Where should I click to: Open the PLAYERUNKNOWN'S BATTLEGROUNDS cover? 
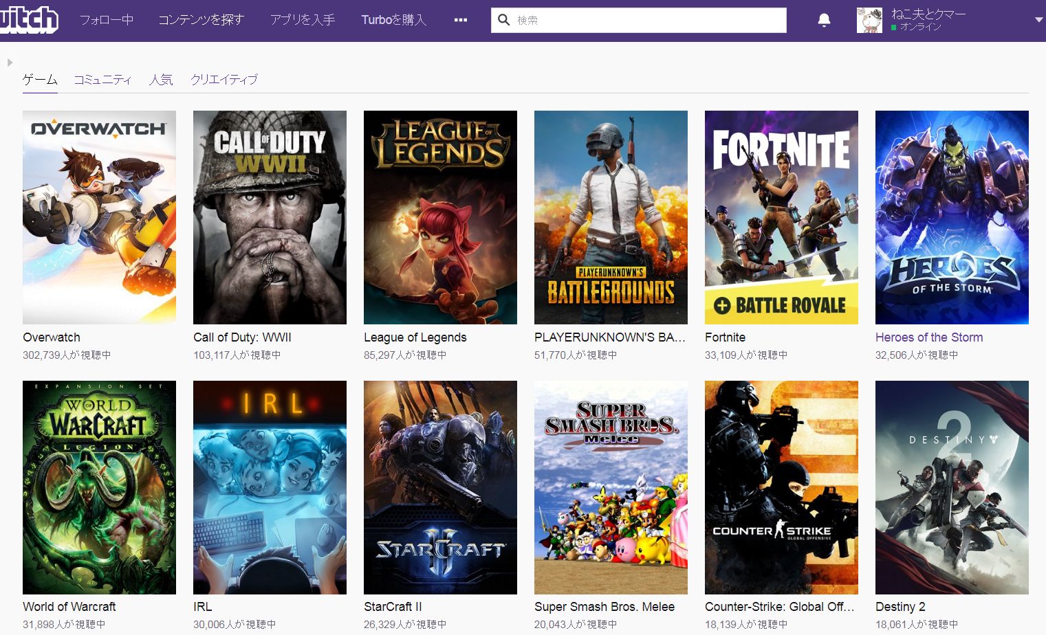click(x=611, y=217)
